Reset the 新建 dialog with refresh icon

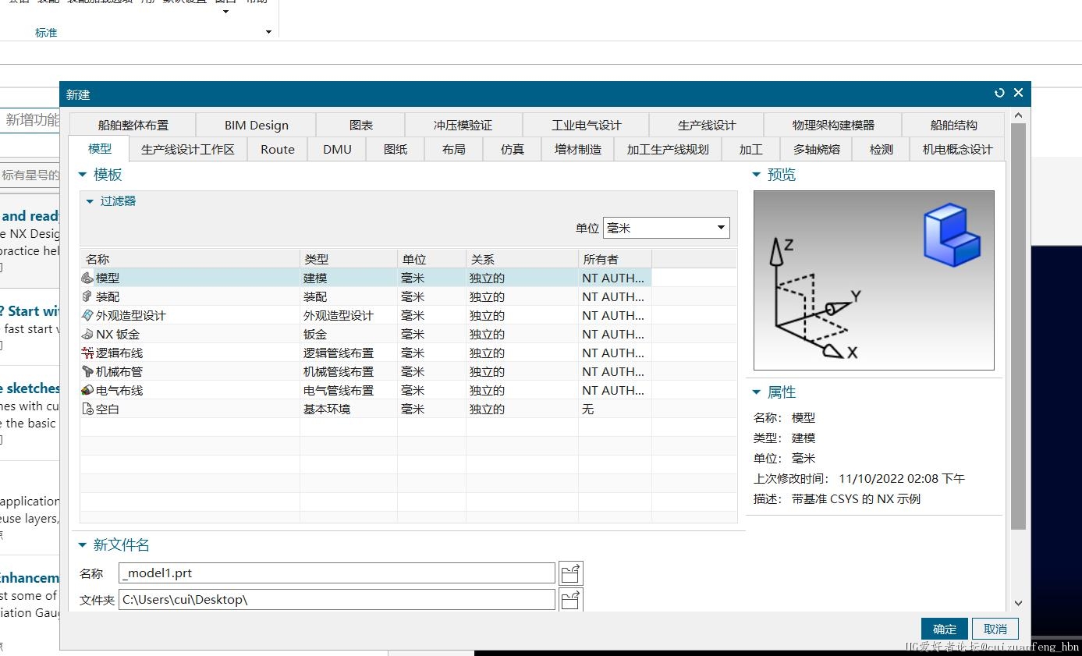pyautogui.click(x=999, y=93)
